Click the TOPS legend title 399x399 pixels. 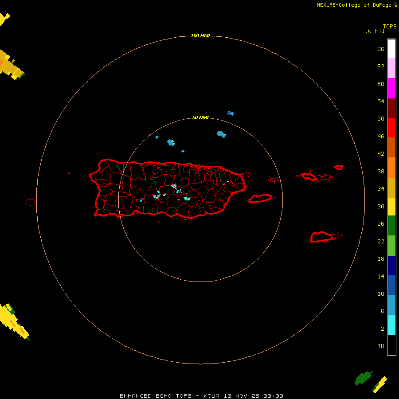[x=390, y=27]
